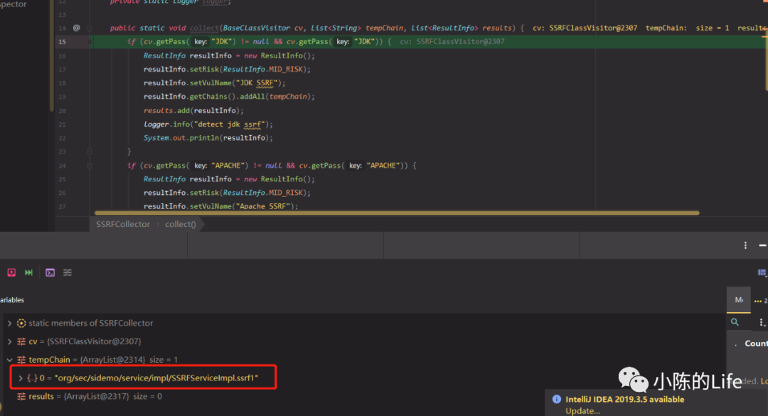Screen dimensions: 768x416
Task: Click the braces icon of element 0
Action: [x=32, y=378]
